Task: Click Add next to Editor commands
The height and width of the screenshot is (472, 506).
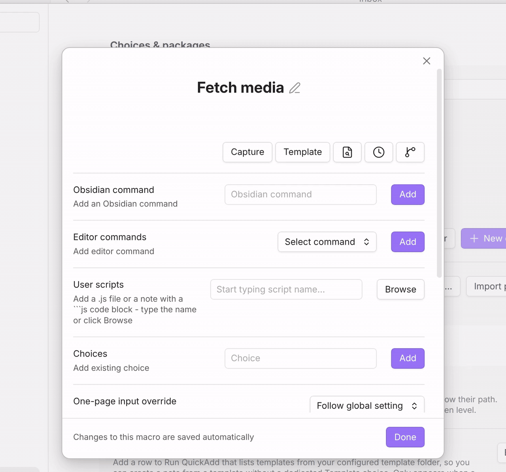Action: tap(408, 242)
